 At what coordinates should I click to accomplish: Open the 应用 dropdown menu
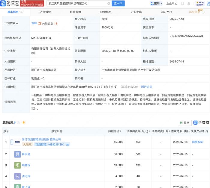tap(156, 4)
